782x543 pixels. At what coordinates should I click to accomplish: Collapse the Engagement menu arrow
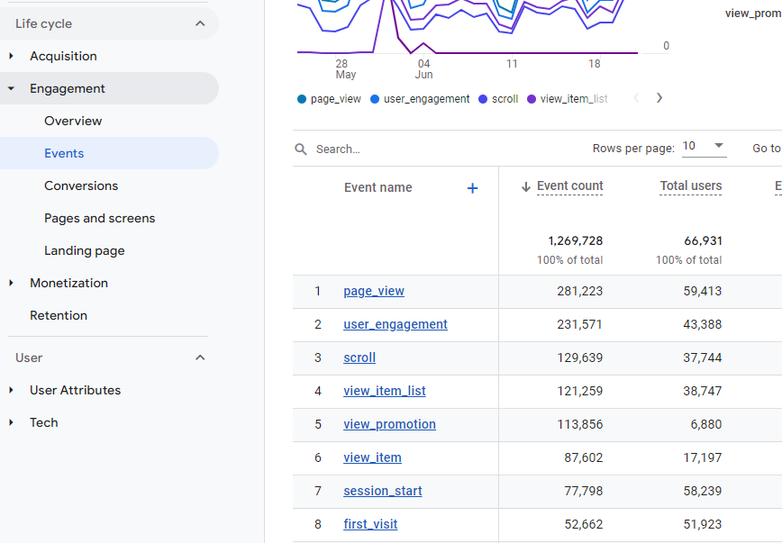(11, 88)
